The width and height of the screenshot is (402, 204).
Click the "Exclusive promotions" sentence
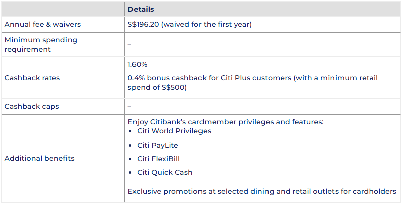[x=262, y=191]
